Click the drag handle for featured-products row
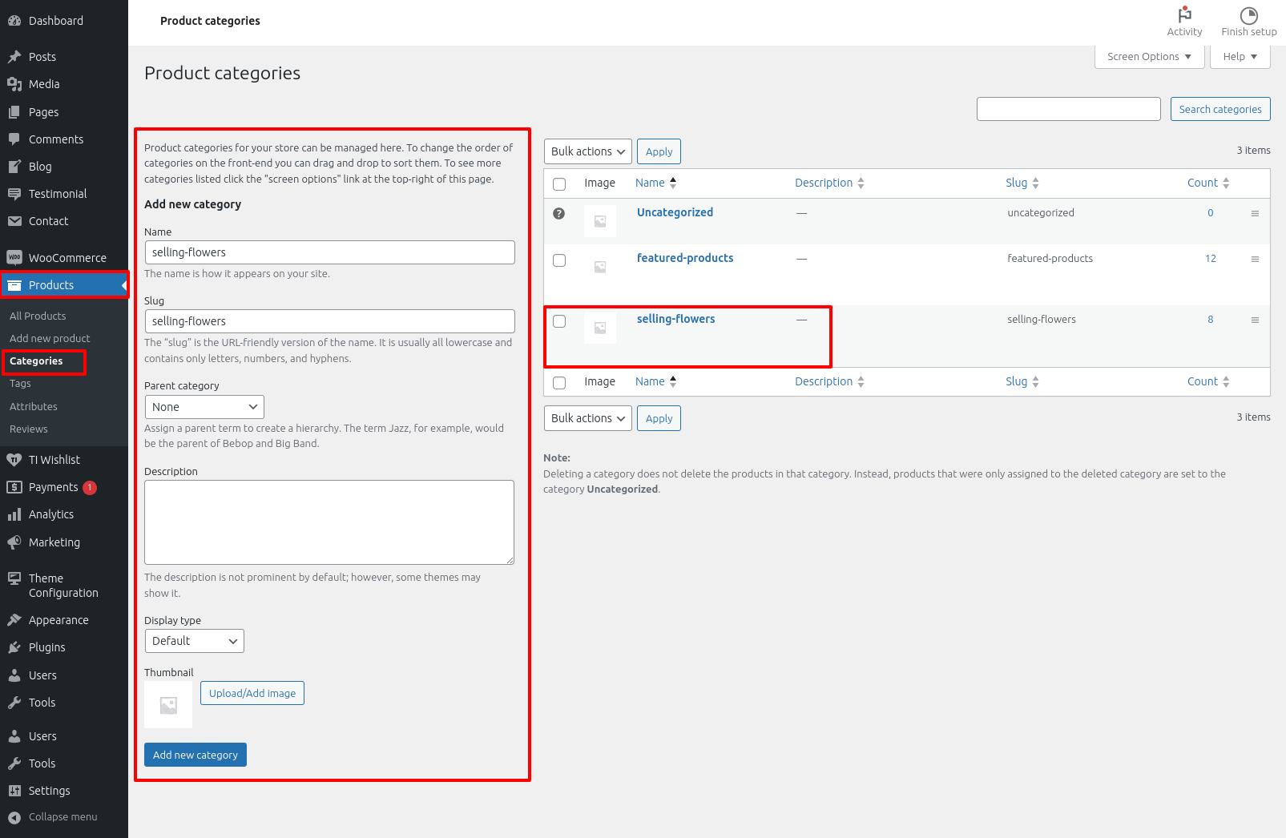This screenshot has width=1286, height=838. click(x=1255, y=259)
